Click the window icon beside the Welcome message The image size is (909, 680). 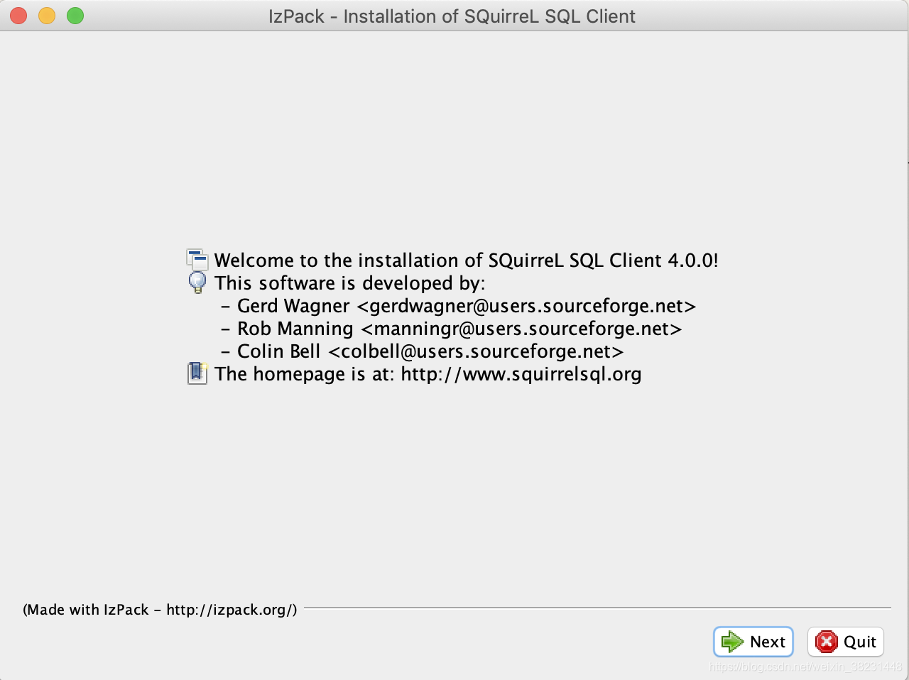pos(197,260)
